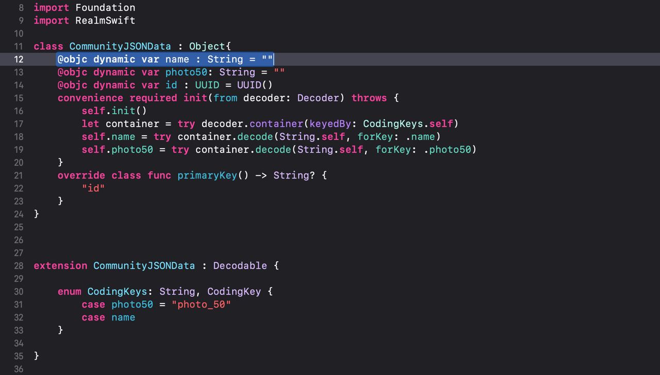Image resolution: width=660 pixels, height=375 pixels.
Task: Click line number 28 in the gutter
Action: [x=19, y=265]
